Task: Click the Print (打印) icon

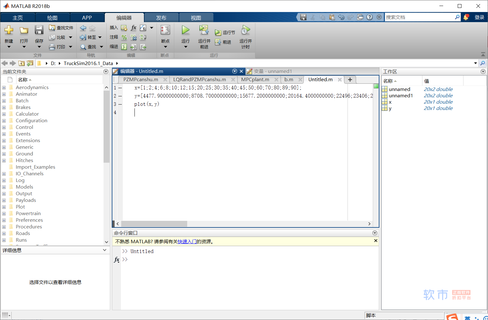Action: [x=52, y=47]
